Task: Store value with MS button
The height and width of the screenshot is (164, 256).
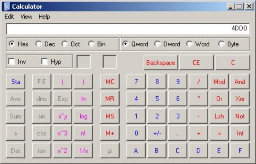Action: click(110, 116)
